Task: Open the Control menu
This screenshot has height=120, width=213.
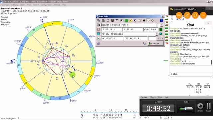Action: [36, 5]
